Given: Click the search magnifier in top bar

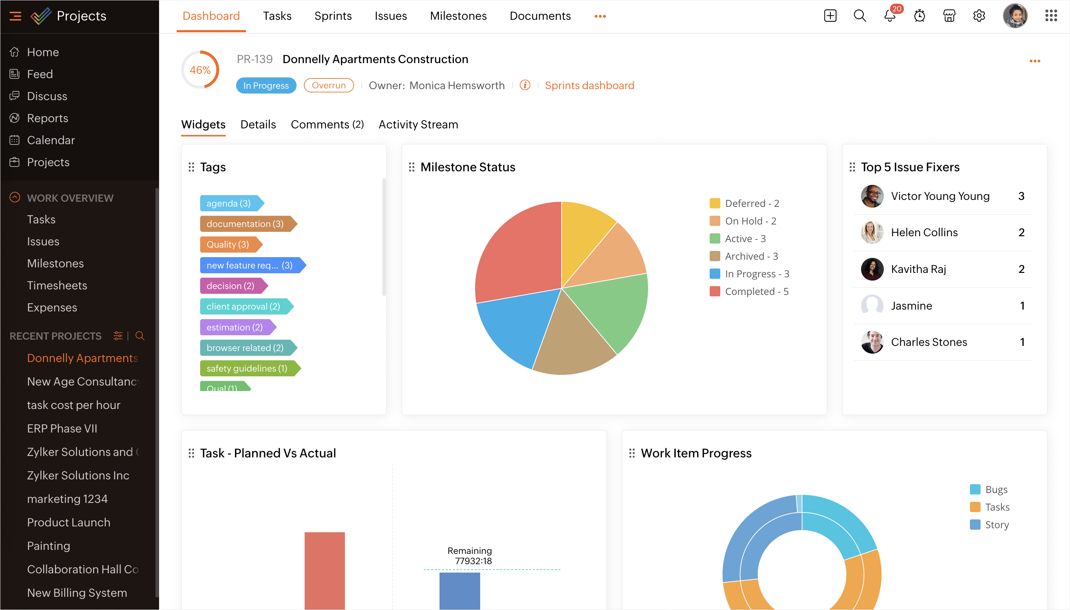Looking at the screenshot, I should tap(860, 16).
